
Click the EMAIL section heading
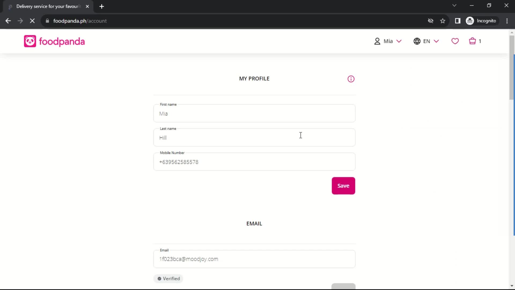pyautogui.click(x=254, y=224)
